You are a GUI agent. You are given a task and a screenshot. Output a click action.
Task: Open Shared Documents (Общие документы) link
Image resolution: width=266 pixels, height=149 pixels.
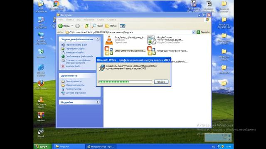tap(75, 85)
